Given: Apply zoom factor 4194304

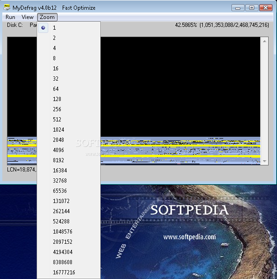Looking at the screenshot, I should [69, 252].
